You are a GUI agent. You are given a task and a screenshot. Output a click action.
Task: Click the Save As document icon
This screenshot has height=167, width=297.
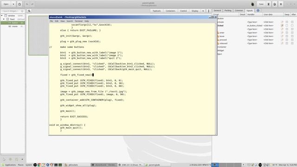click(x=275, y=4)
